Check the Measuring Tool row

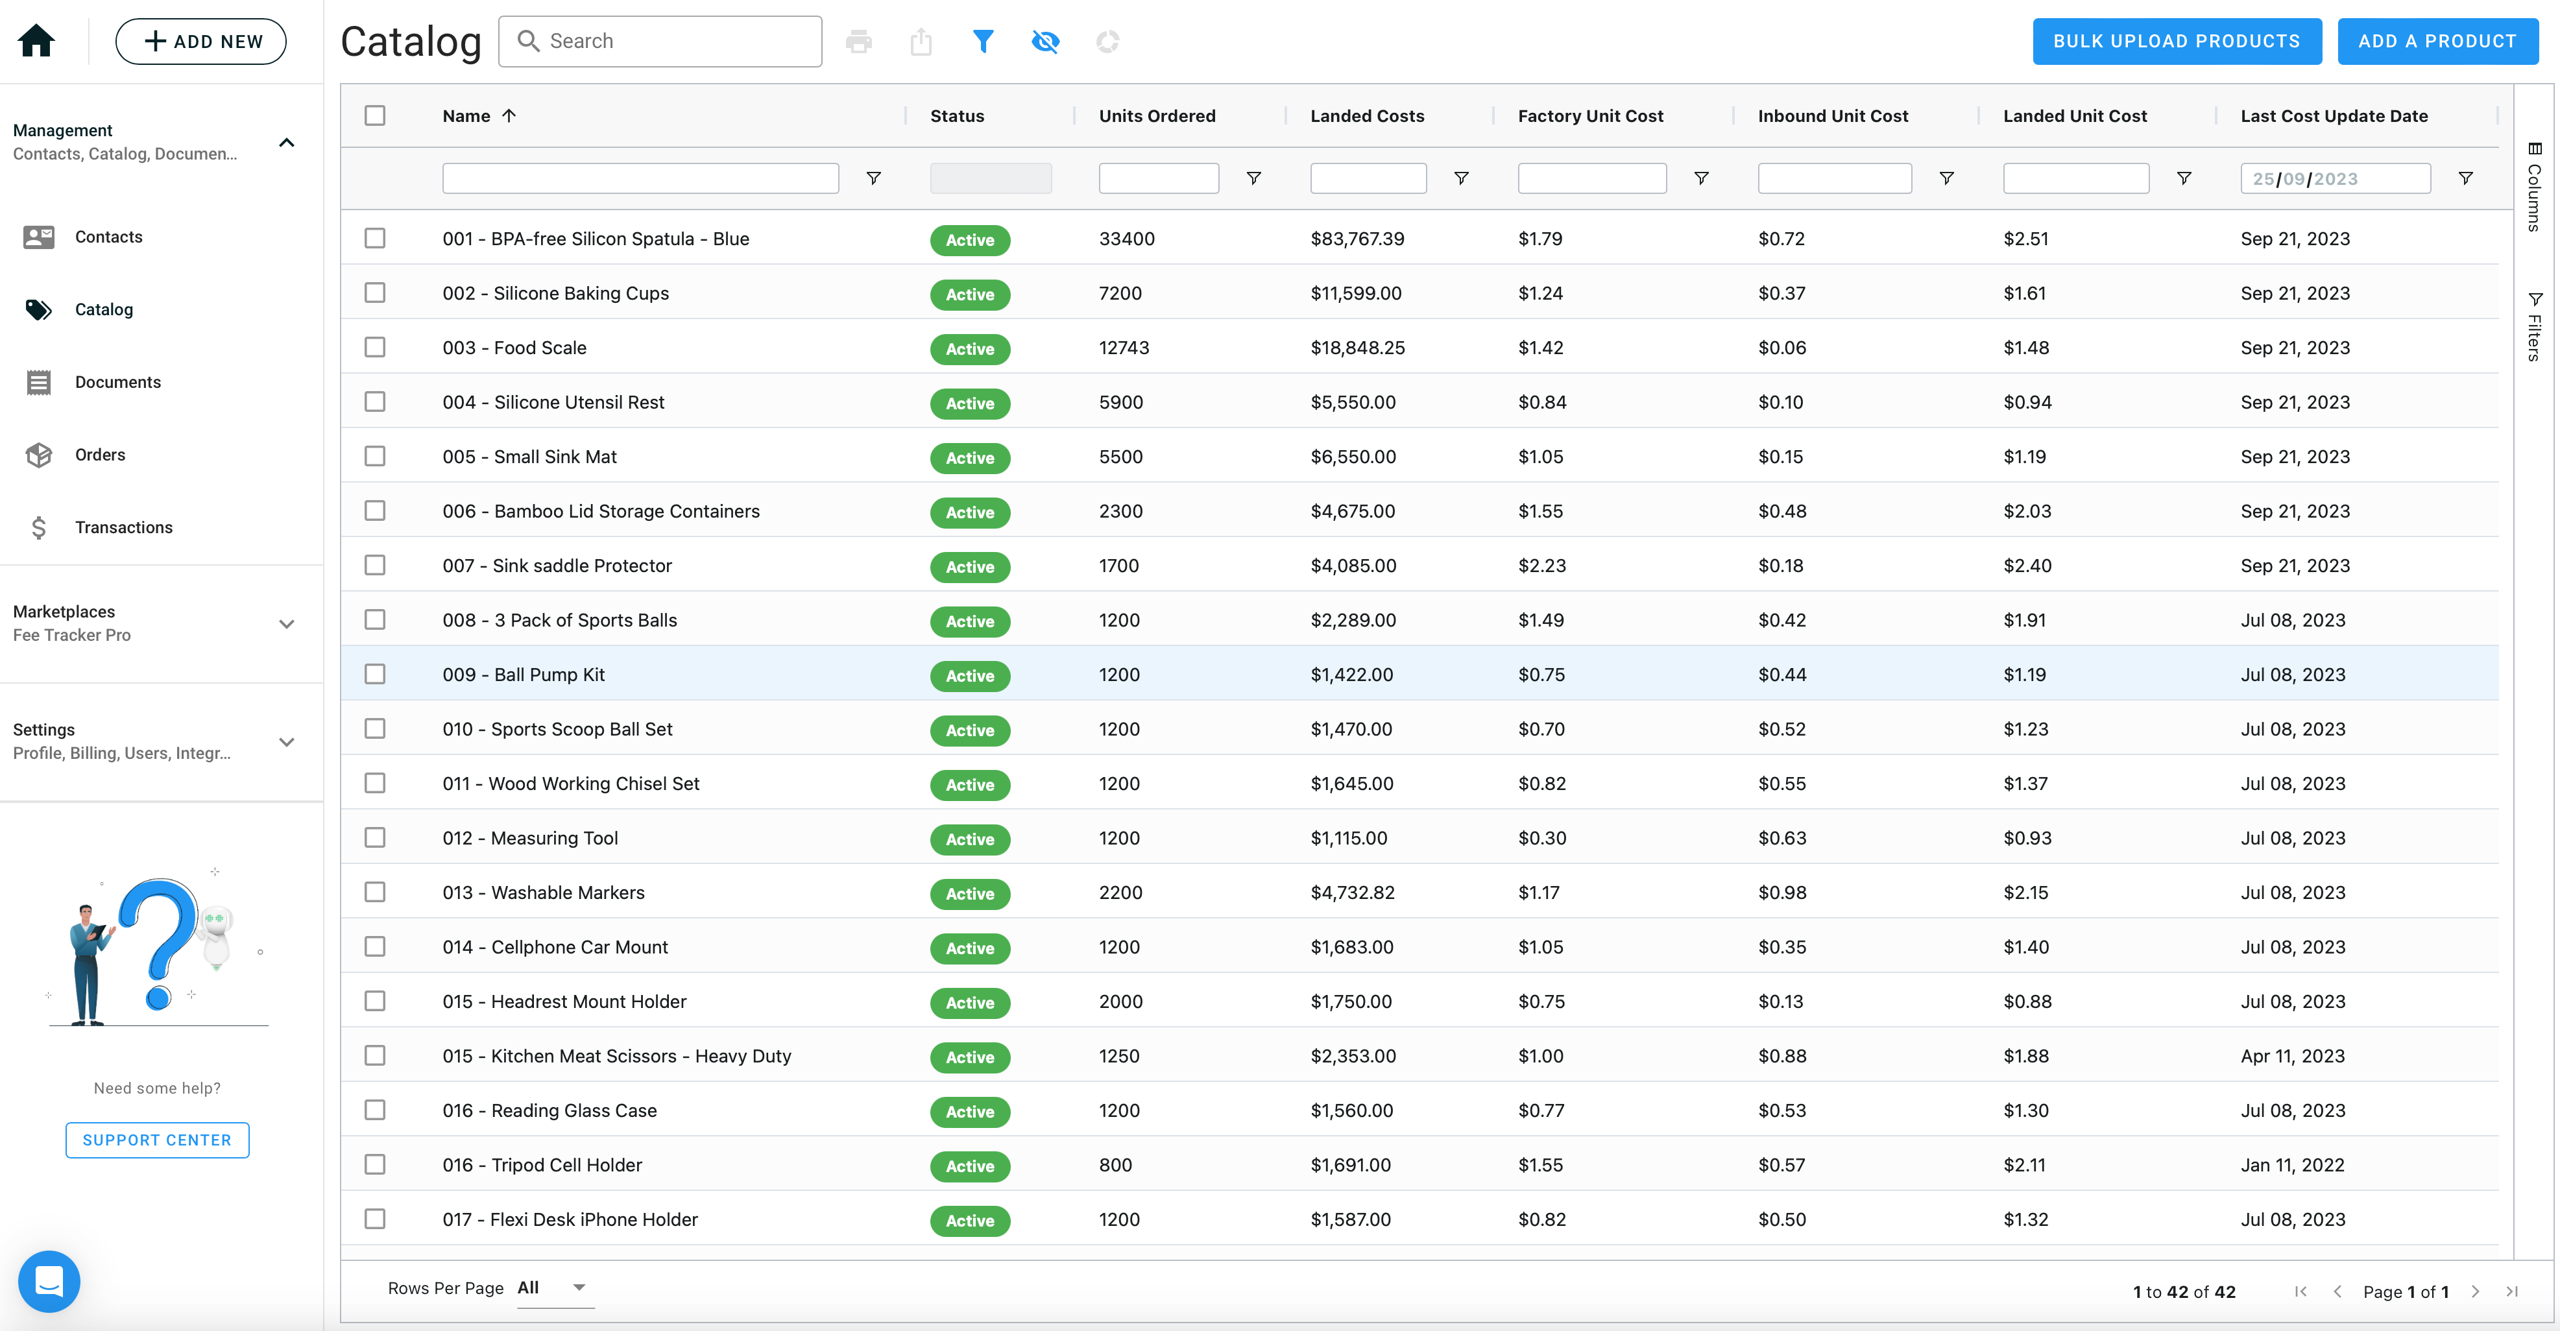tap(375, 837)
